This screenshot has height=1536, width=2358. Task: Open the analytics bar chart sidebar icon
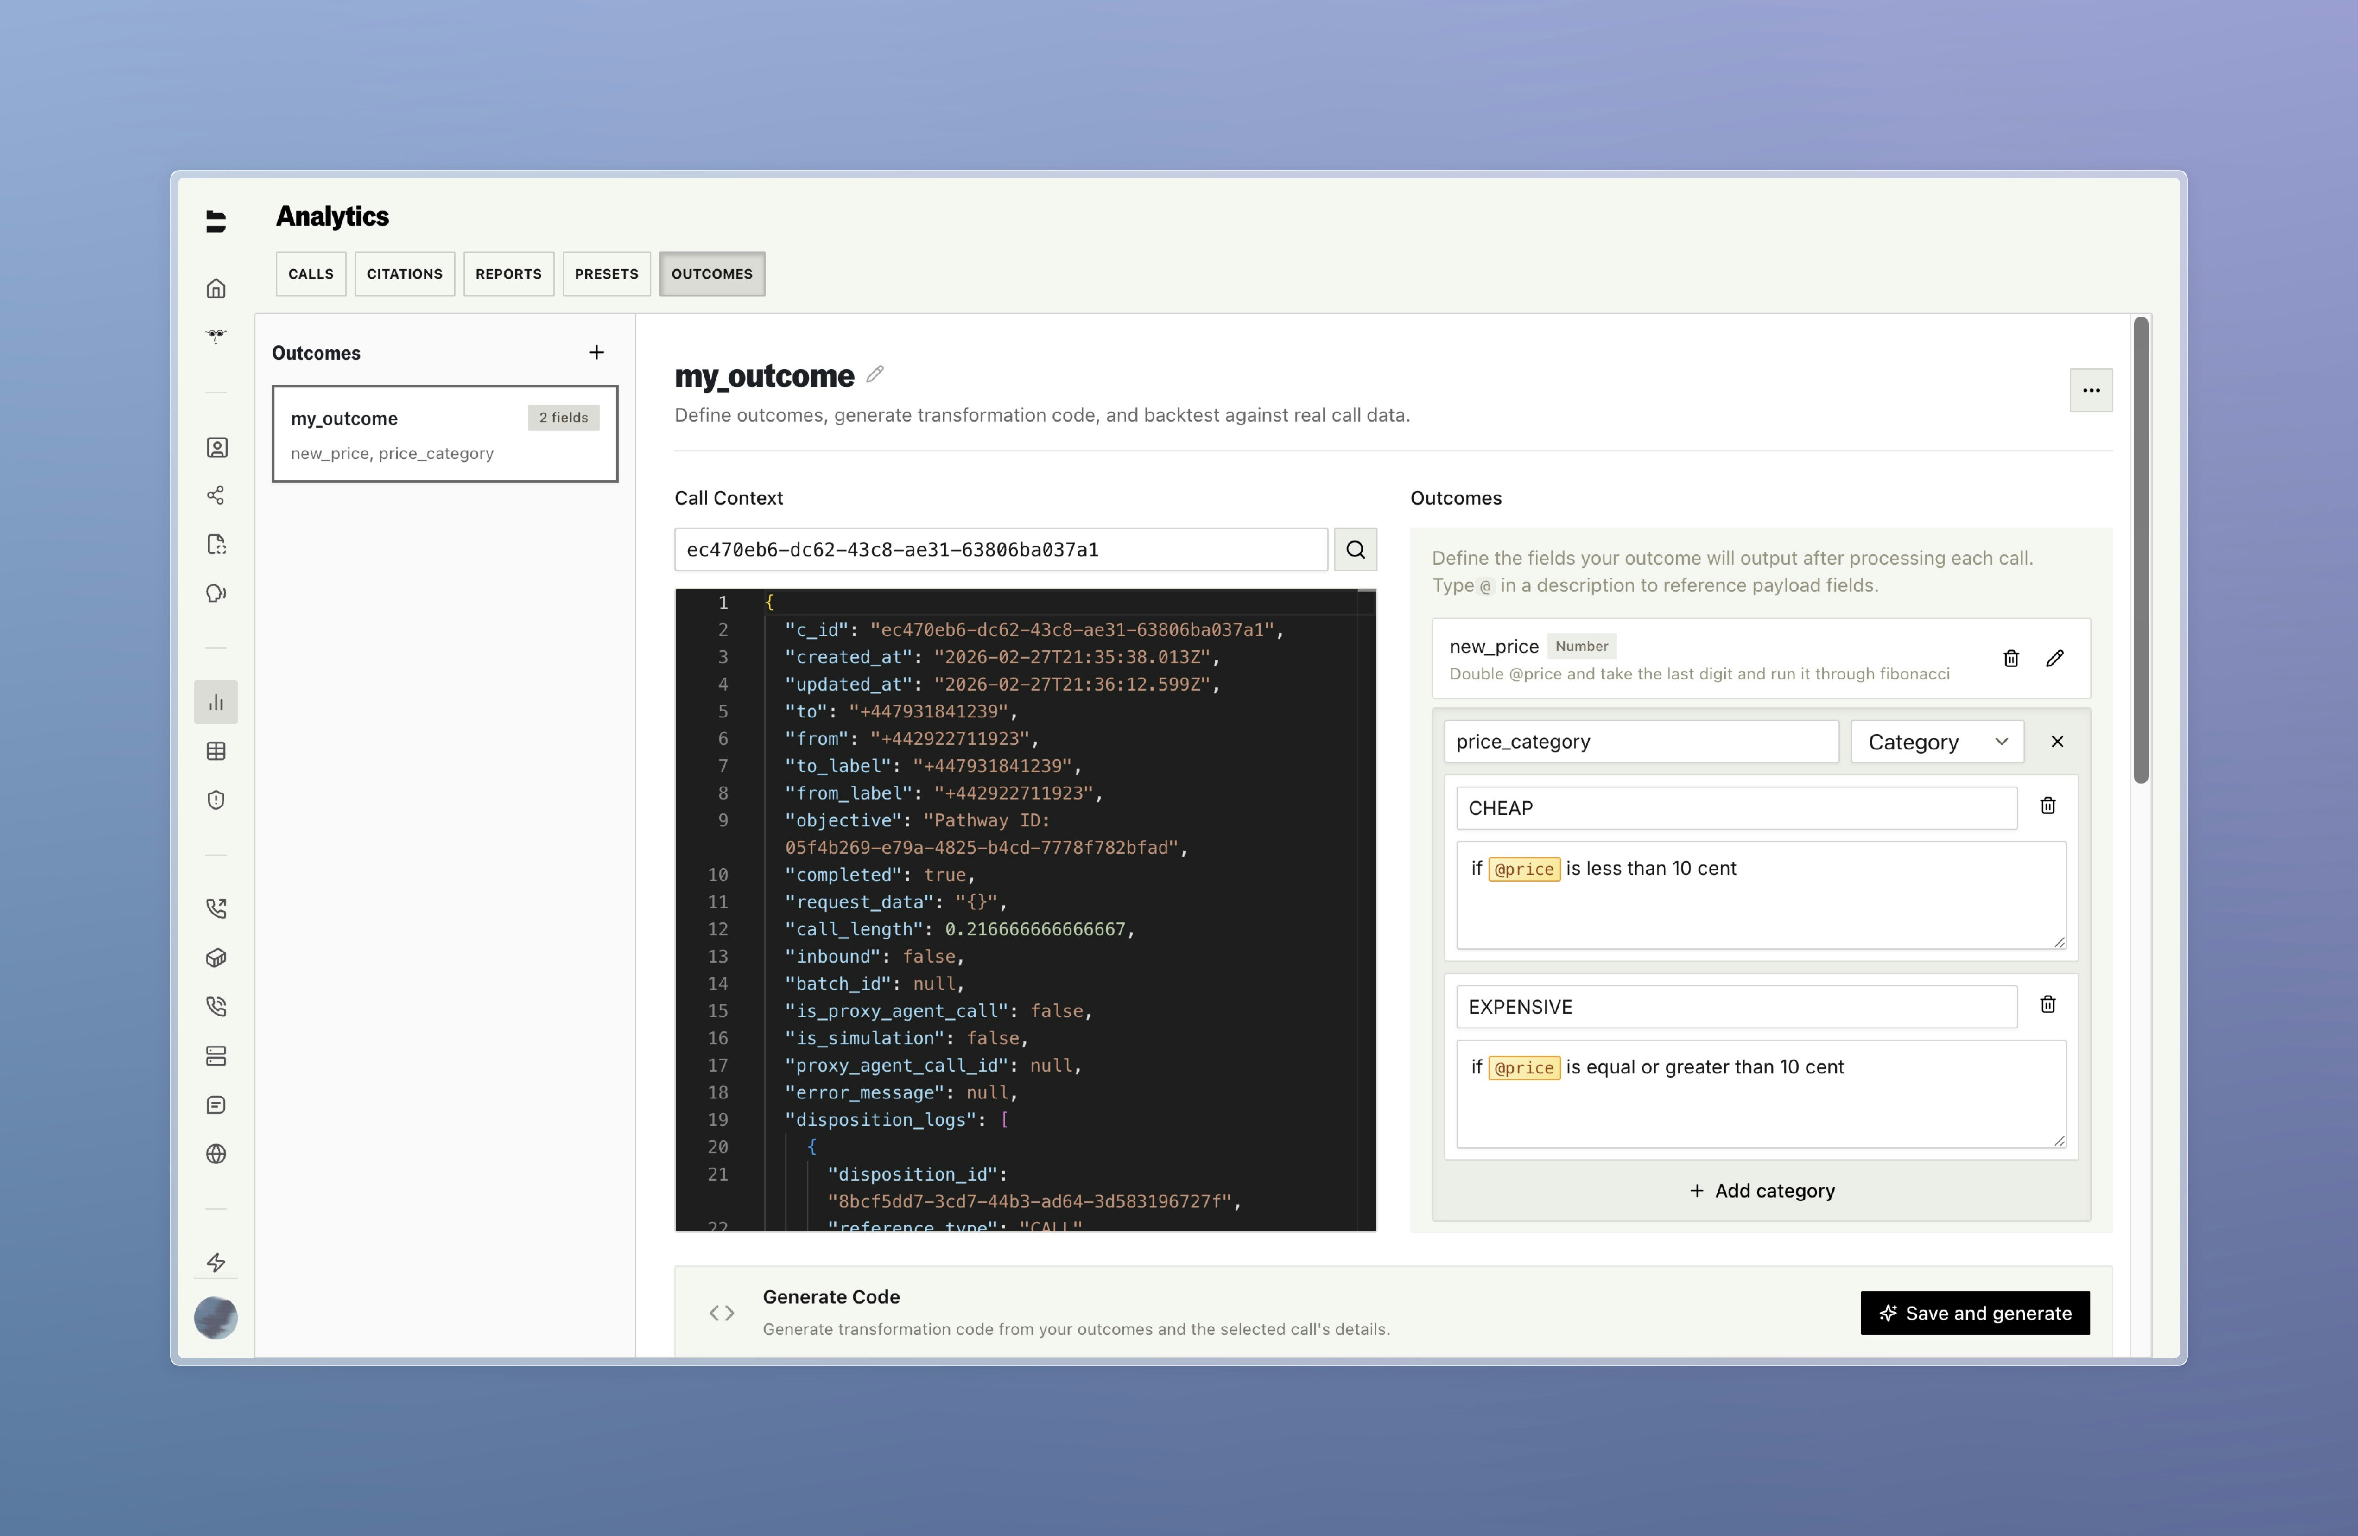coord(216,702)
